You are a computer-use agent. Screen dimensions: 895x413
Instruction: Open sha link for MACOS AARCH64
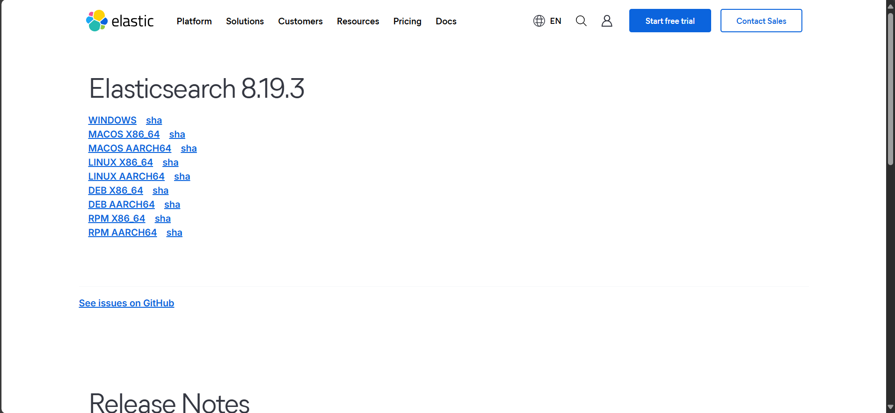pyautogui.click(x=189, y=148)
